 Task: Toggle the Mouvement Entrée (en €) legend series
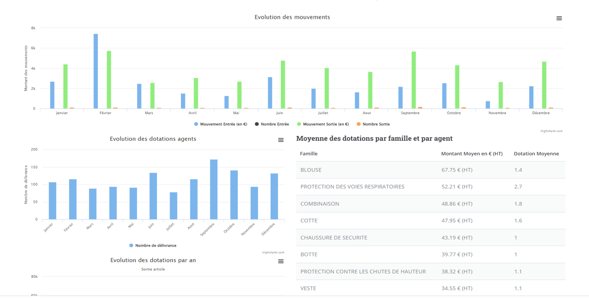coord(220,124)
